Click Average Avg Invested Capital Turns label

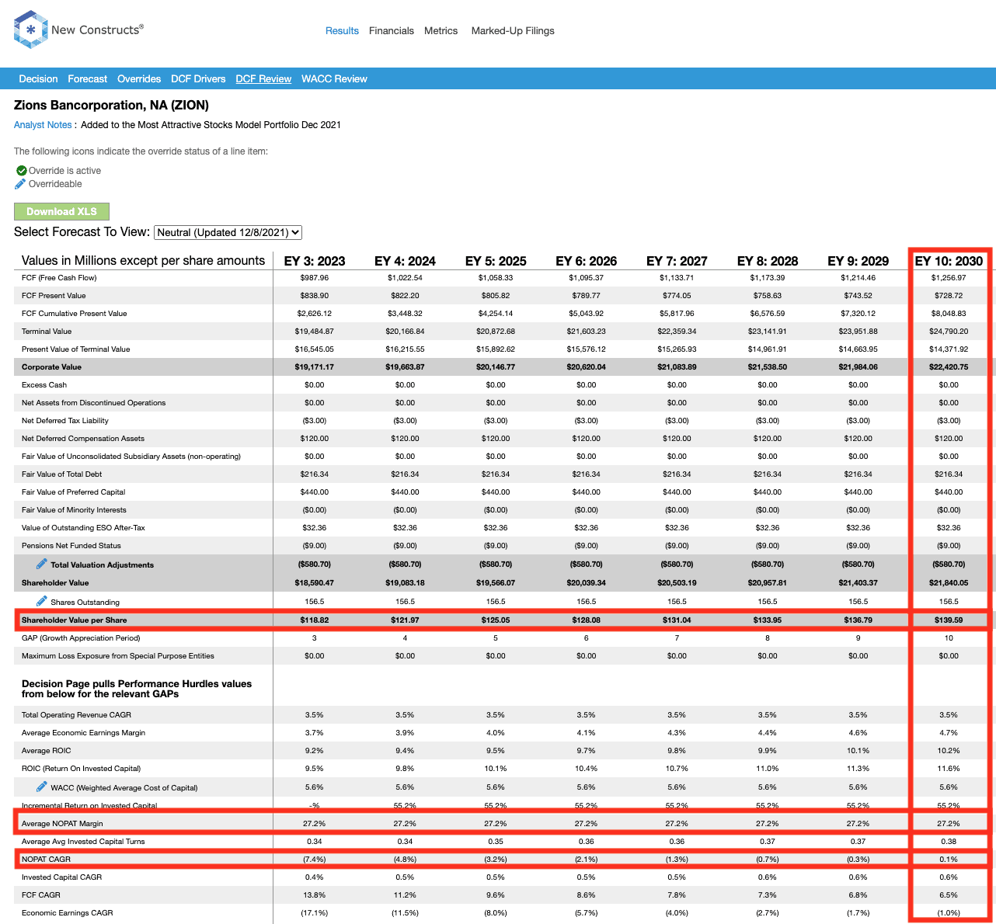[x=83, y=842]
